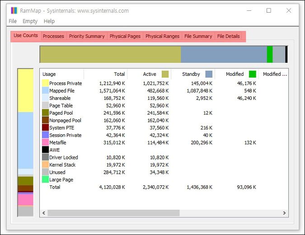This screenshot has width=305, height=235.
Task: Select the Kernel Stack row label
Action: click(62, 165)
